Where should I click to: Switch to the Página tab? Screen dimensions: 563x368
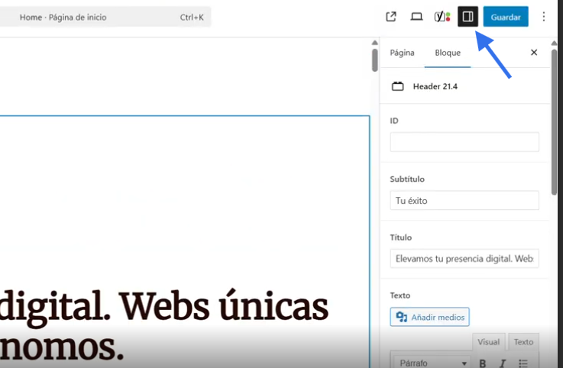[x=402, y=53]
